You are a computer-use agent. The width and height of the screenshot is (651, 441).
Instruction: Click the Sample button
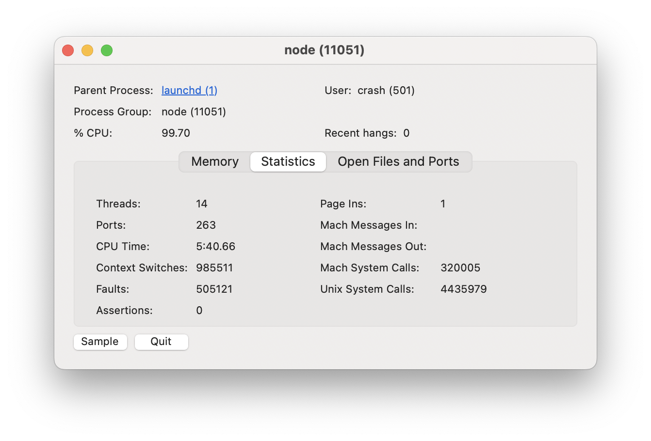point(100,342)
